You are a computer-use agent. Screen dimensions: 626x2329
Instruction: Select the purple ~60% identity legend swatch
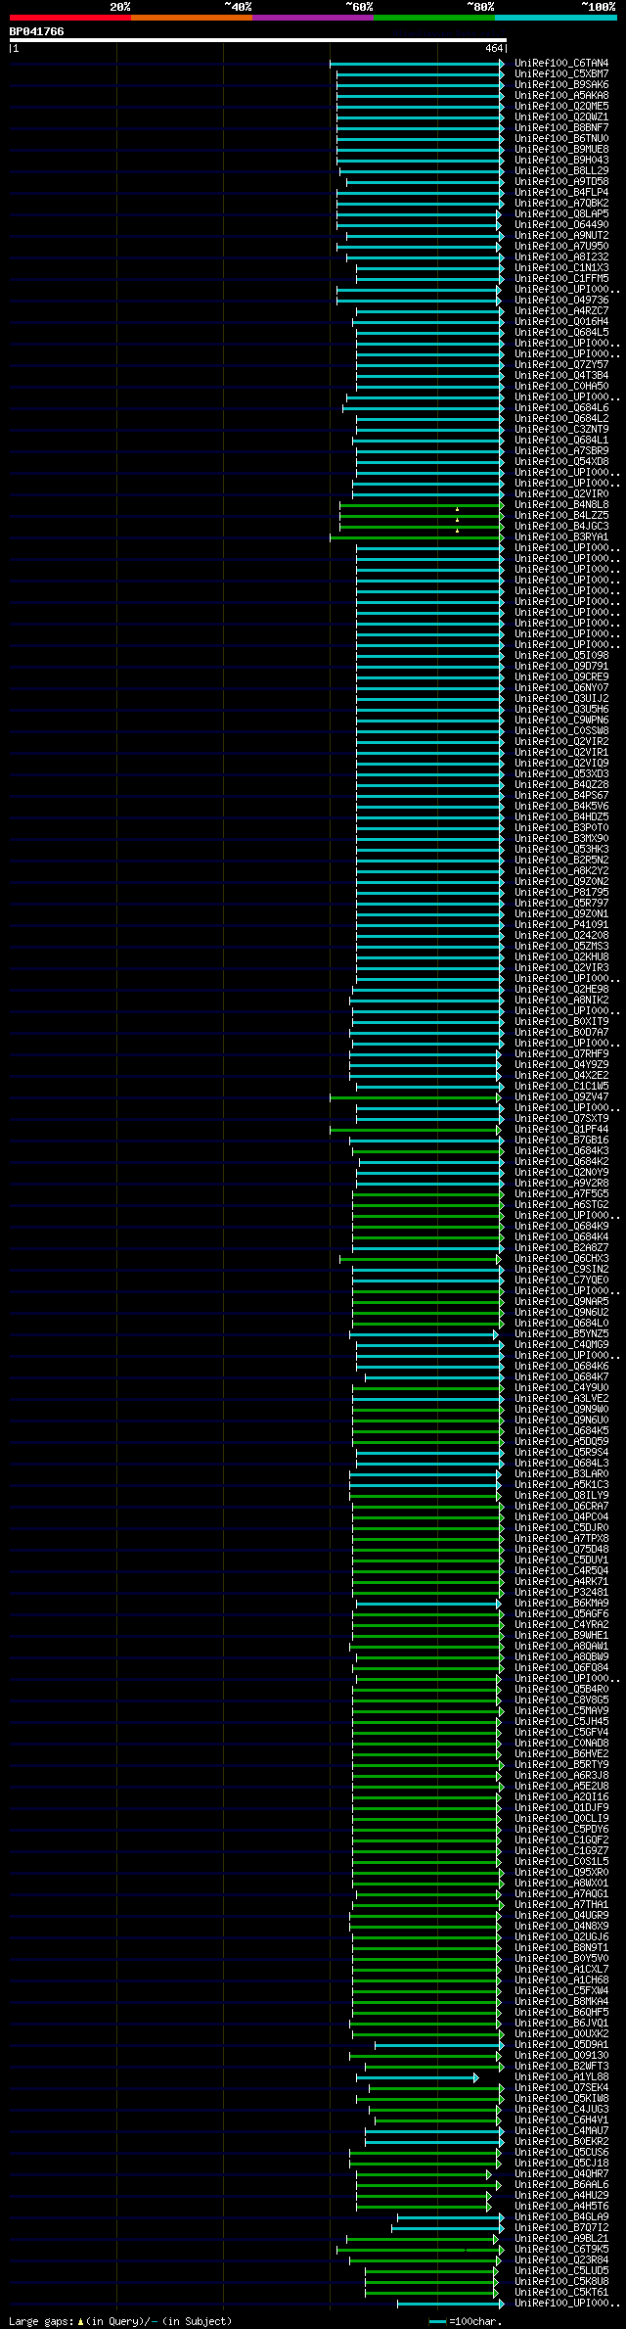click(x=313, y=18)
